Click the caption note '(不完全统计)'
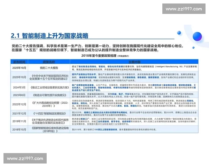 [123, 56]
